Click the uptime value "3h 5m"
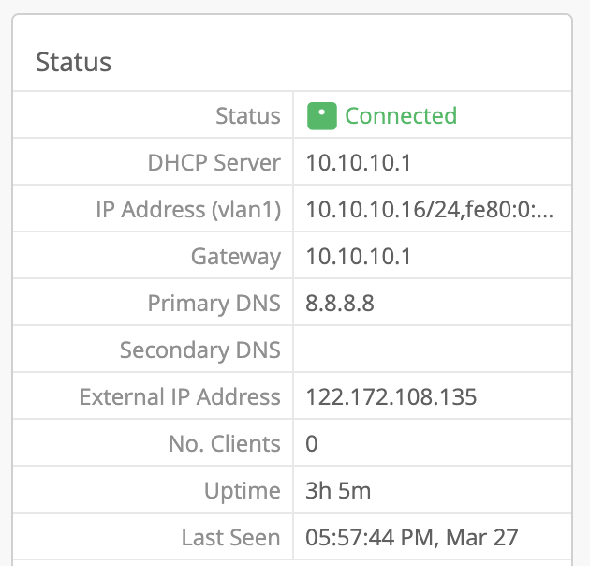The width and height of the screenshot is (590, 566). click(x=337, y=491)
